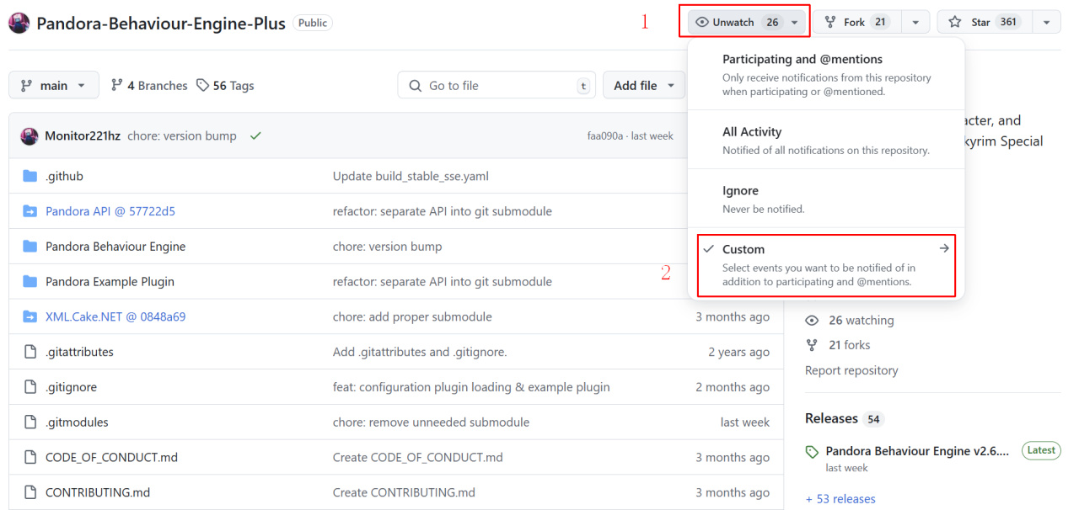
Task: Star this repository
Action: coord(985,23)
